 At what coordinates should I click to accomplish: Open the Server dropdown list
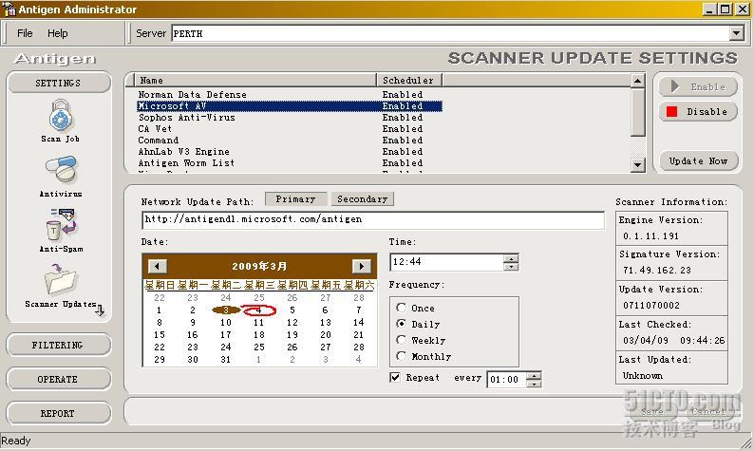pyautogui.click(x=736, y=33)
